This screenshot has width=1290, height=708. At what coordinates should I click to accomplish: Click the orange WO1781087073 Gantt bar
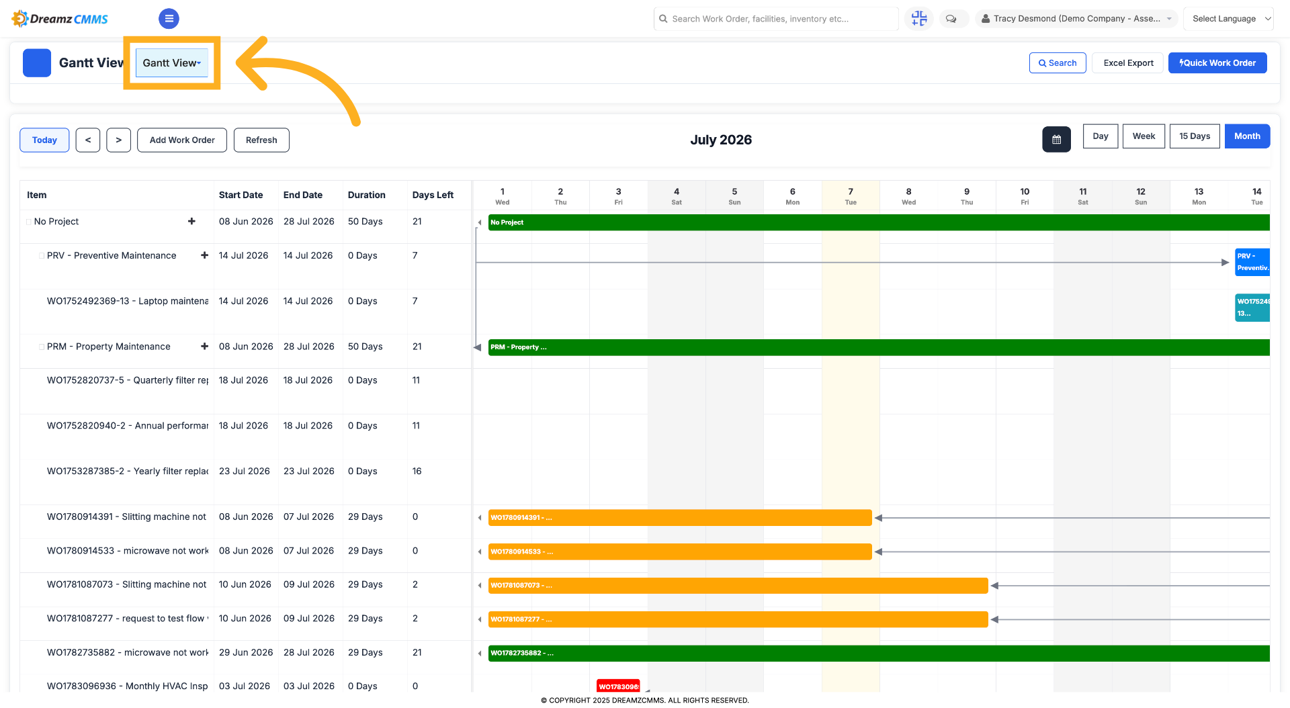pos(738,586)
